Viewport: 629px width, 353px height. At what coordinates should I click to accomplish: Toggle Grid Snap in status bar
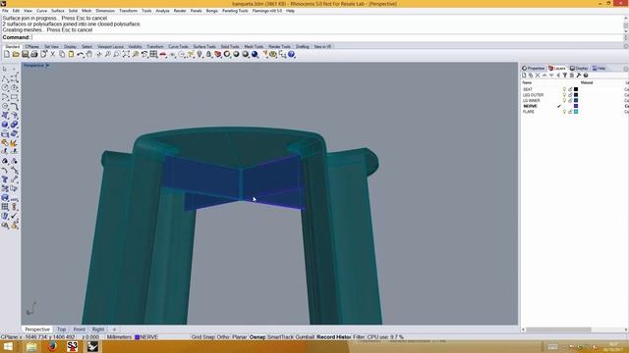pos(203,337)
